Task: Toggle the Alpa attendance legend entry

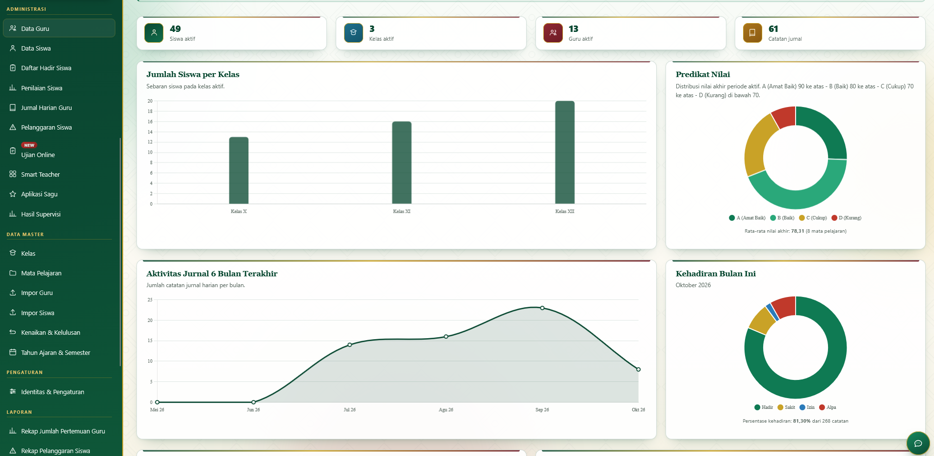Action: (x=827, y=407)
